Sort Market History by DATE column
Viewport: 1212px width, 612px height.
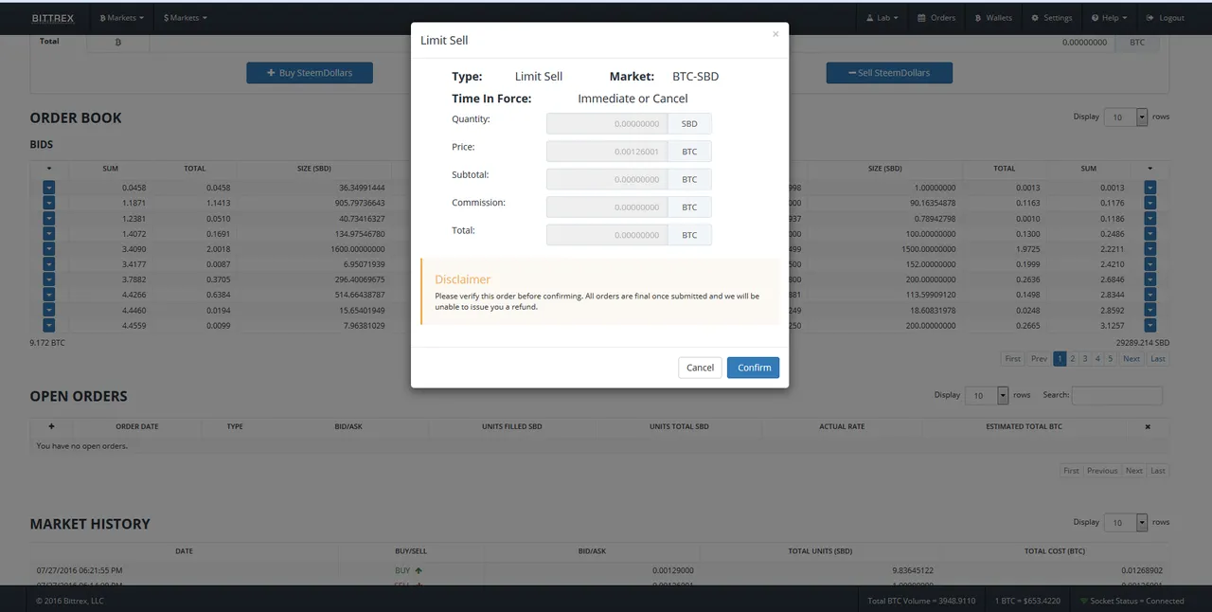[x=184, y=550]
